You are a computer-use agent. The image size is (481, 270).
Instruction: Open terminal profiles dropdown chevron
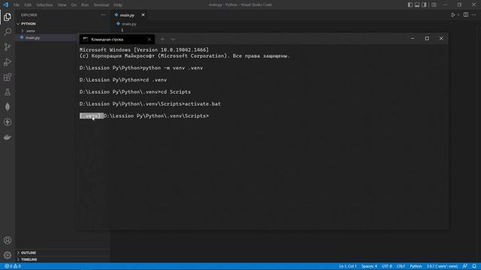(x=173, y=39)
